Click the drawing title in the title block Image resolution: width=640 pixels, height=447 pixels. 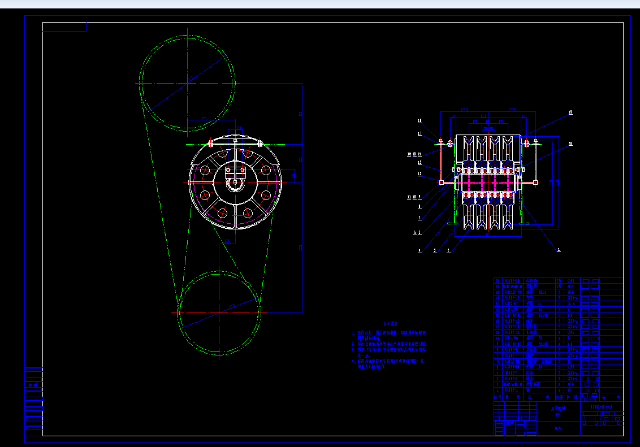click(x=558, y=408)
